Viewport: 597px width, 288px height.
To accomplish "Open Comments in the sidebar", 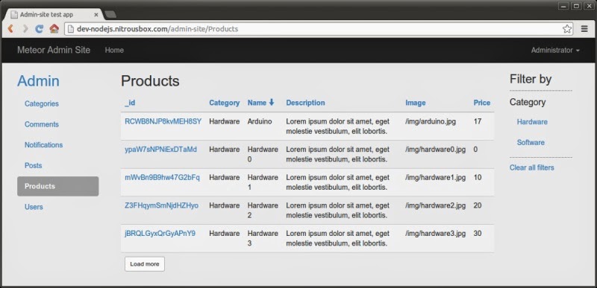I will [x=42, y=124].
